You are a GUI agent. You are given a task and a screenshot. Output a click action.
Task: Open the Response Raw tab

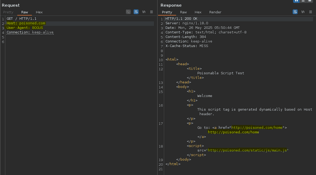(183, 12)
